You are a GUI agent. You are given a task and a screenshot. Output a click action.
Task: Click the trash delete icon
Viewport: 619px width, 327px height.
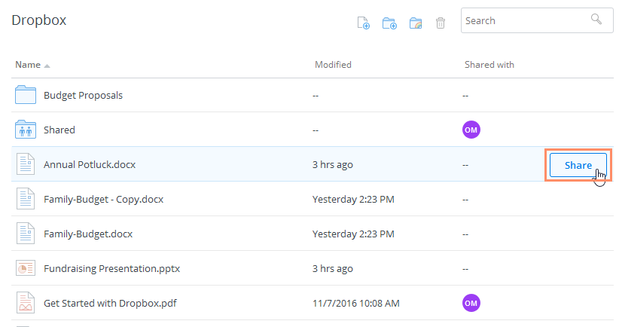(x=441, y=23)
